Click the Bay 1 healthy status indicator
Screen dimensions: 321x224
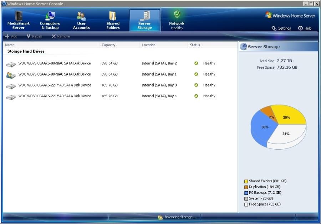(196, 74)
